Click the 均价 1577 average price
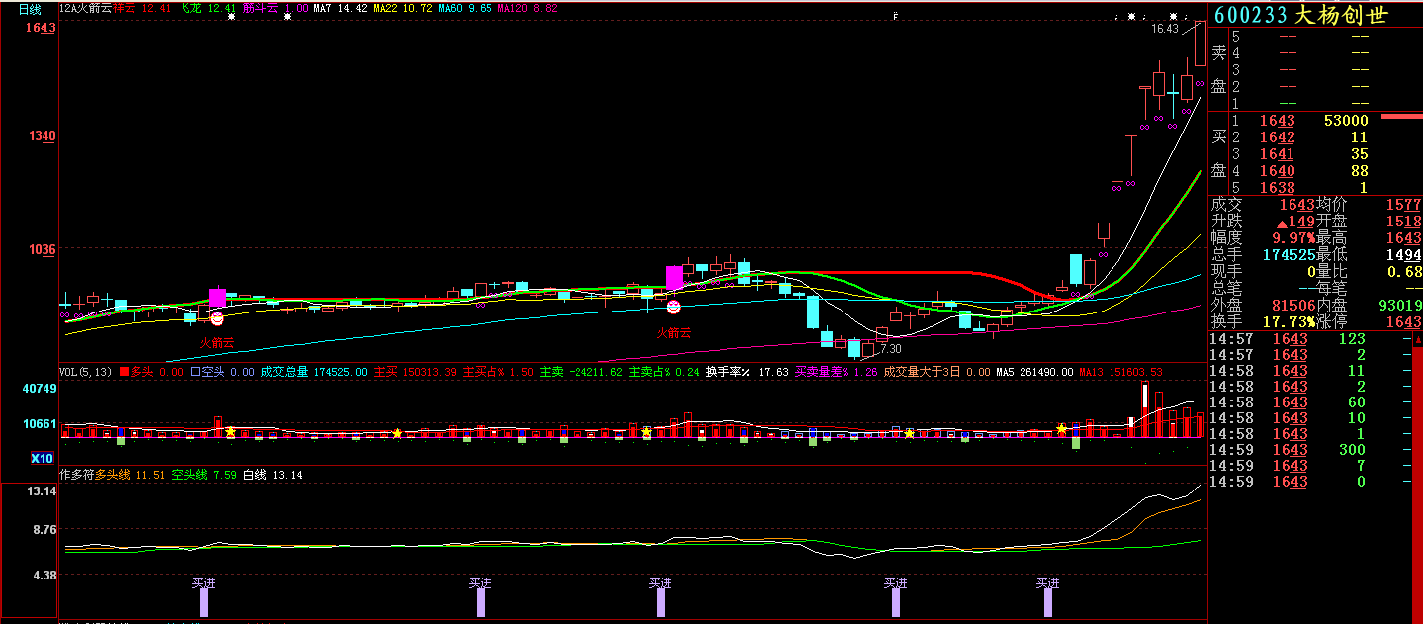1423x624 pixels. click(x=1370, y=204)
